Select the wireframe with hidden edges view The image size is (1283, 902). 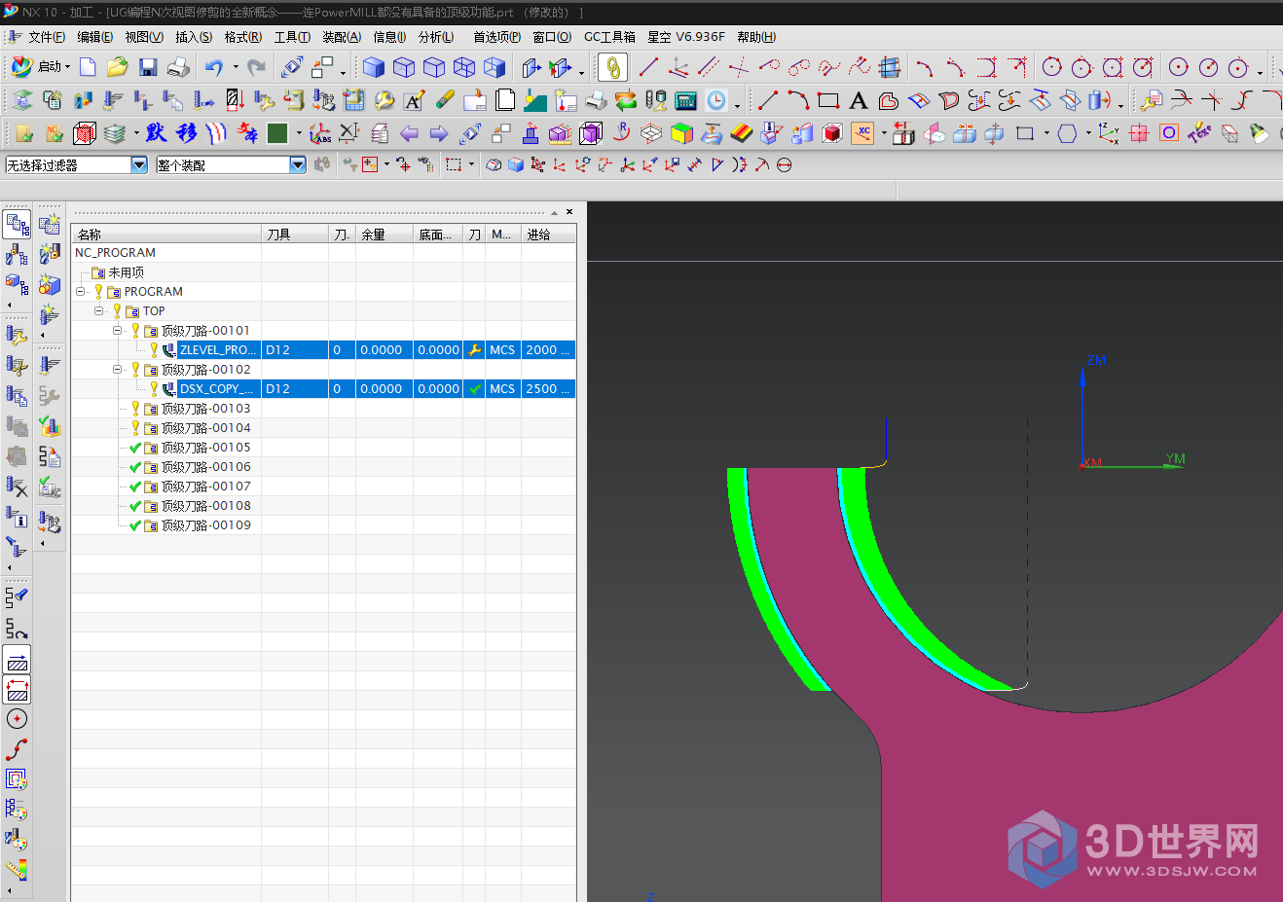pos(434,67)
